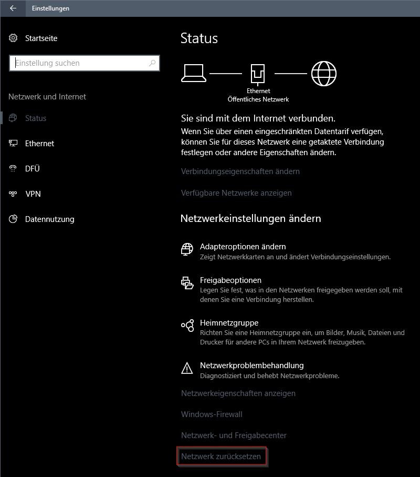Click the Einstellung suchen search field

(x=85, y=63)
